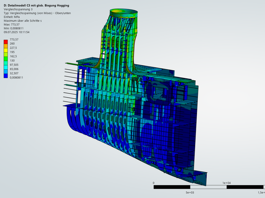Select the 227,5 legend value label

13,48
